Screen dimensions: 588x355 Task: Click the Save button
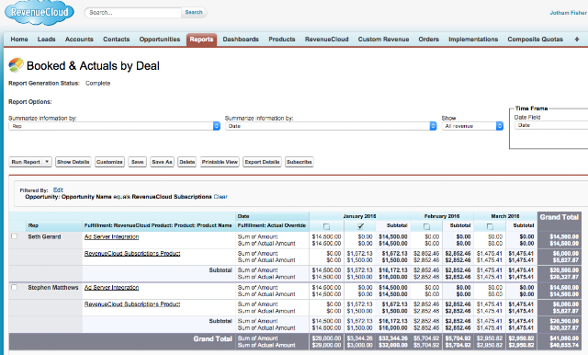(x=137, y=162)
